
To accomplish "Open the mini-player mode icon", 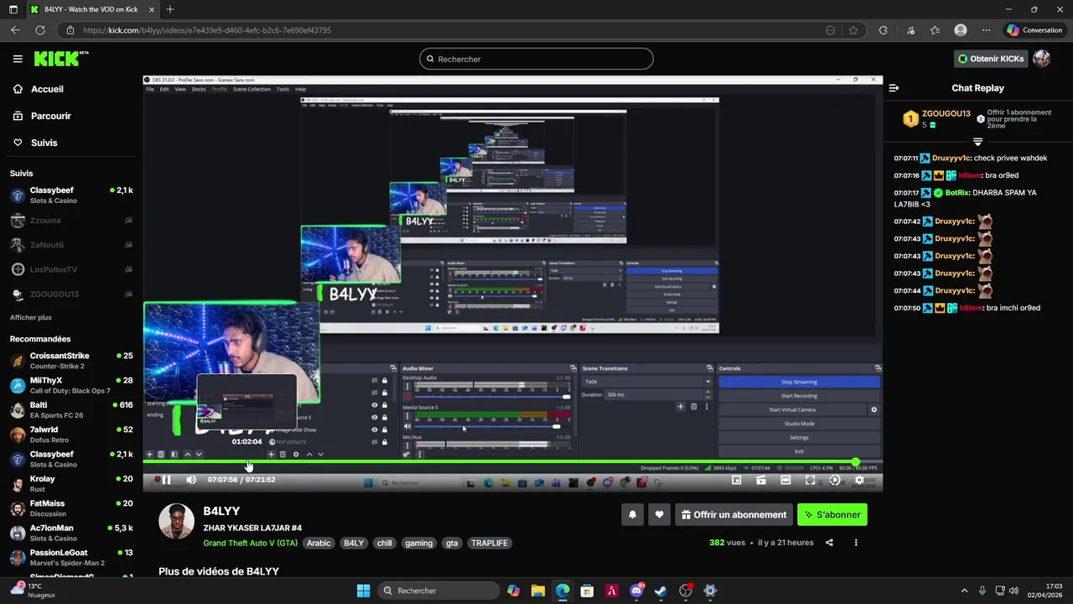I will tap(736, 480).
